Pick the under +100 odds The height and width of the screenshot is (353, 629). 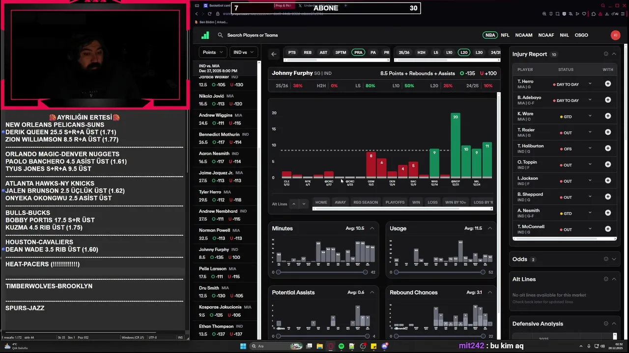(x=487, y=74)
